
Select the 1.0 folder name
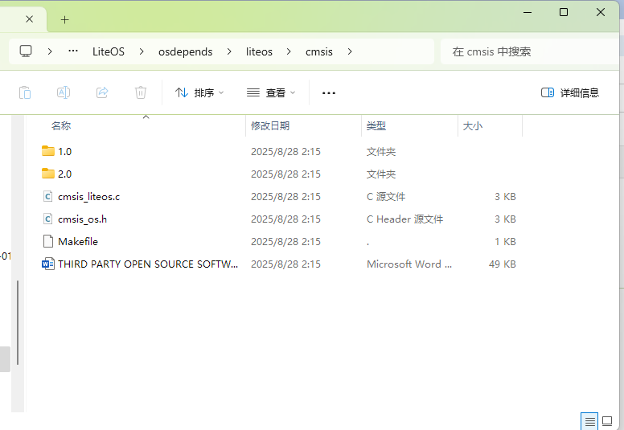click(x=64, y=152)
